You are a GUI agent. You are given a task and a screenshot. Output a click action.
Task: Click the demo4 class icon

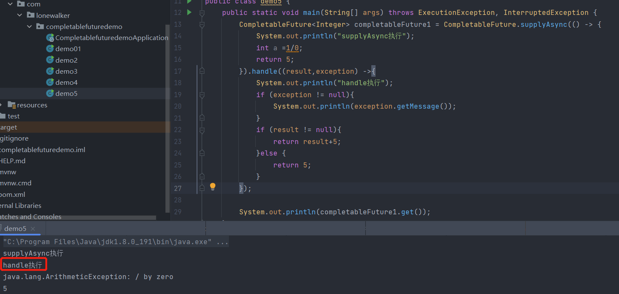(x=50, y=82)
